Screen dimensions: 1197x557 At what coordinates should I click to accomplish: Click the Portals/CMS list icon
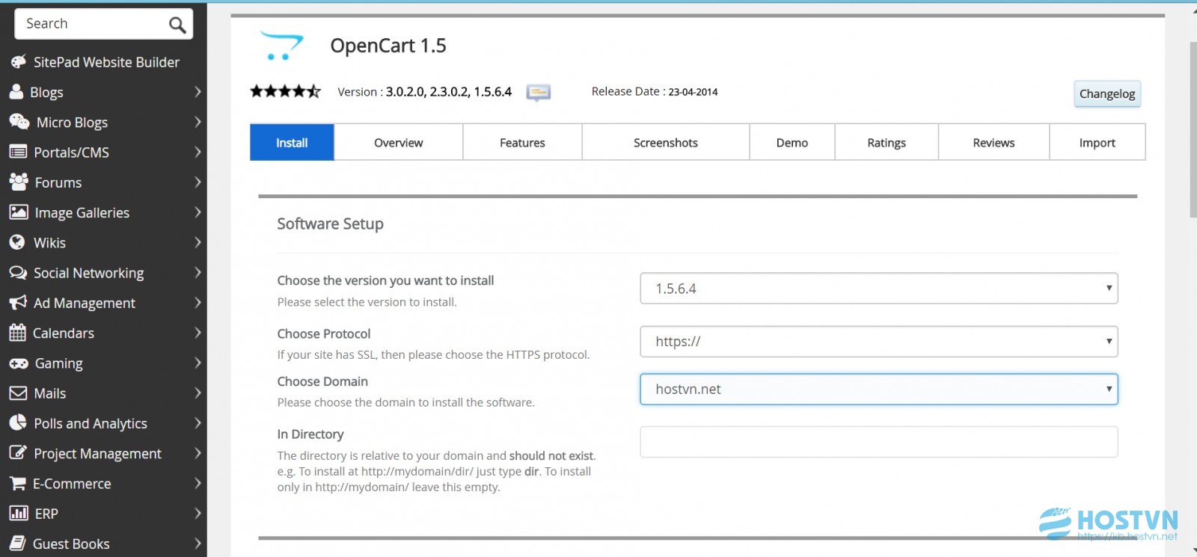point(18,152)
